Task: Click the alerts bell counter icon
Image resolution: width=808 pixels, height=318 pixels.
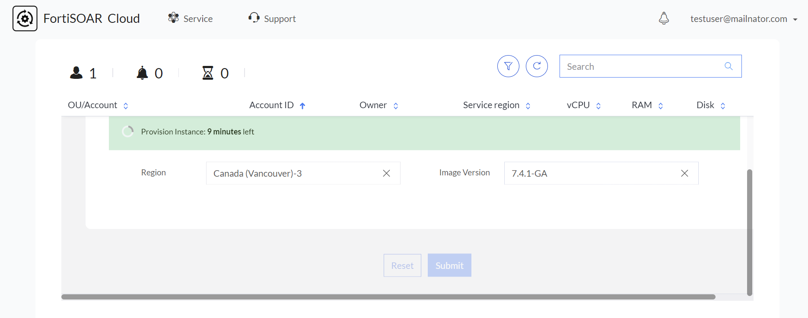Action: click(x=142, y=73)
